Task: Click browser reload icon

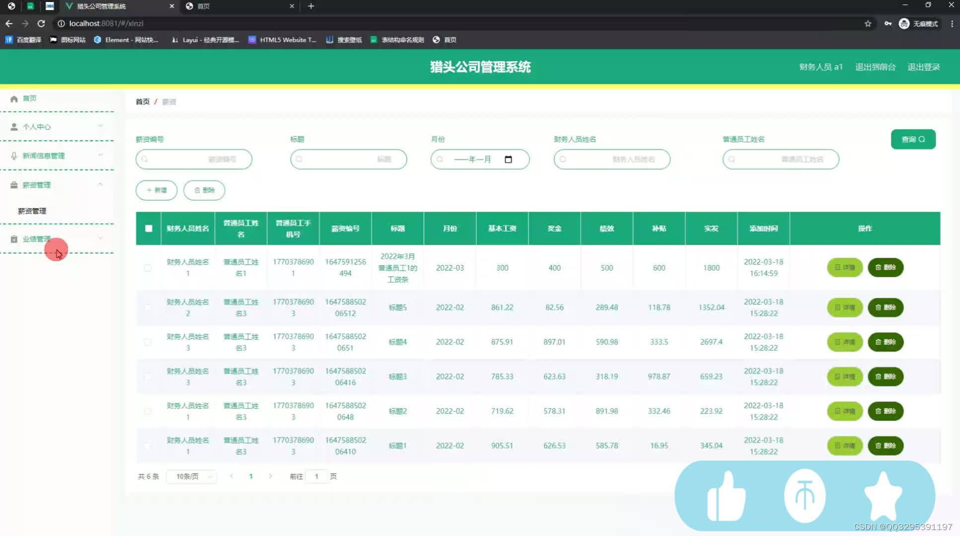Action: 41,23
